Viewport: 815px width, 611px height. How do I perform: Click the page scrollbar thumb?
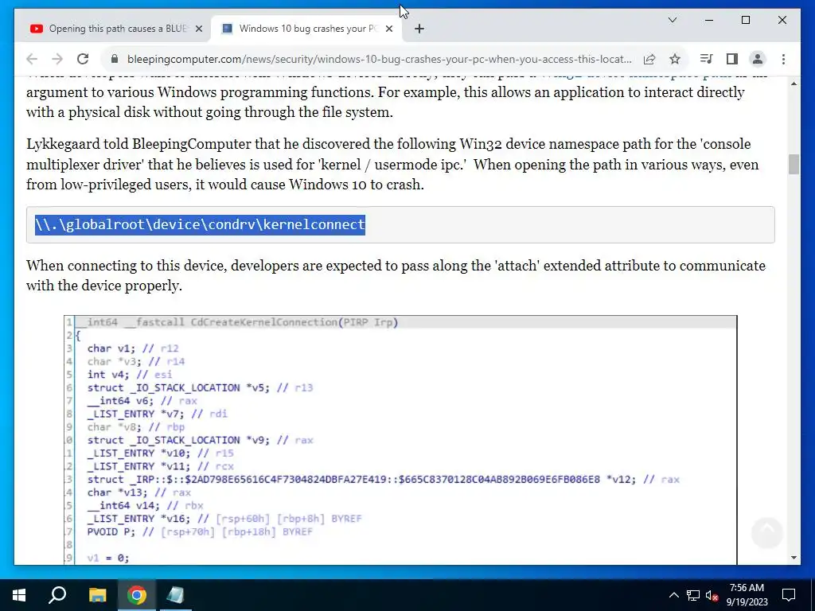794,164
